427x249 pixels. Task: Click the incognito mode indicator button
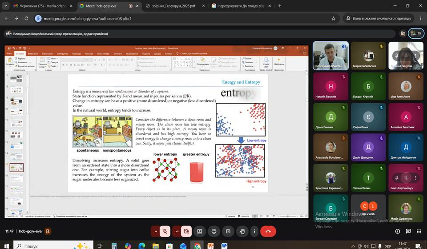[379, 19]
